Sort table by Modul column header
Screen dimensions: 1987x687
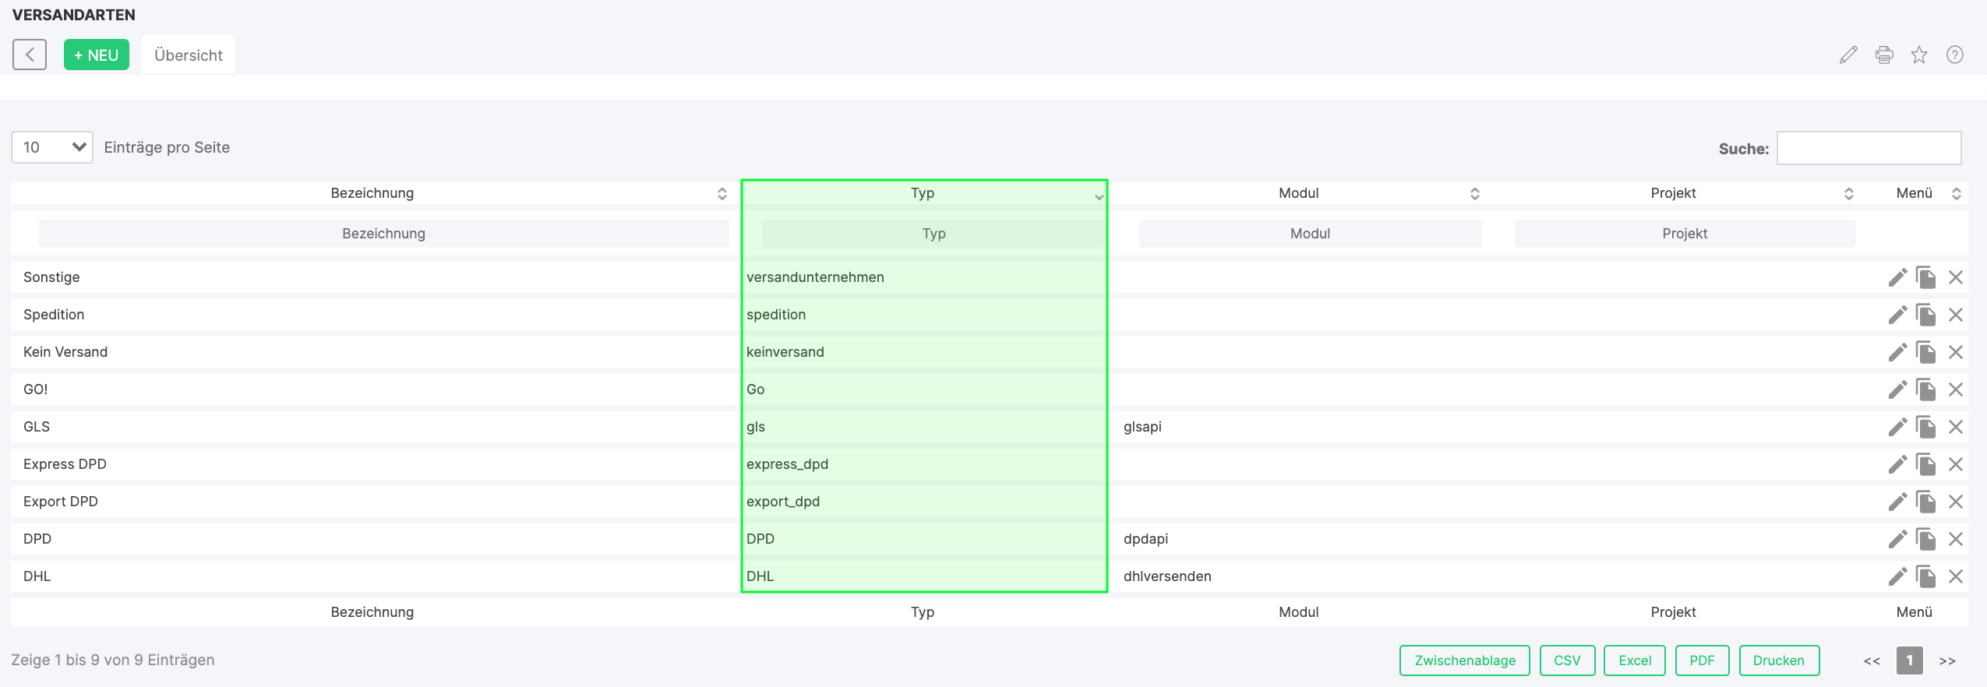(1298, 193)
